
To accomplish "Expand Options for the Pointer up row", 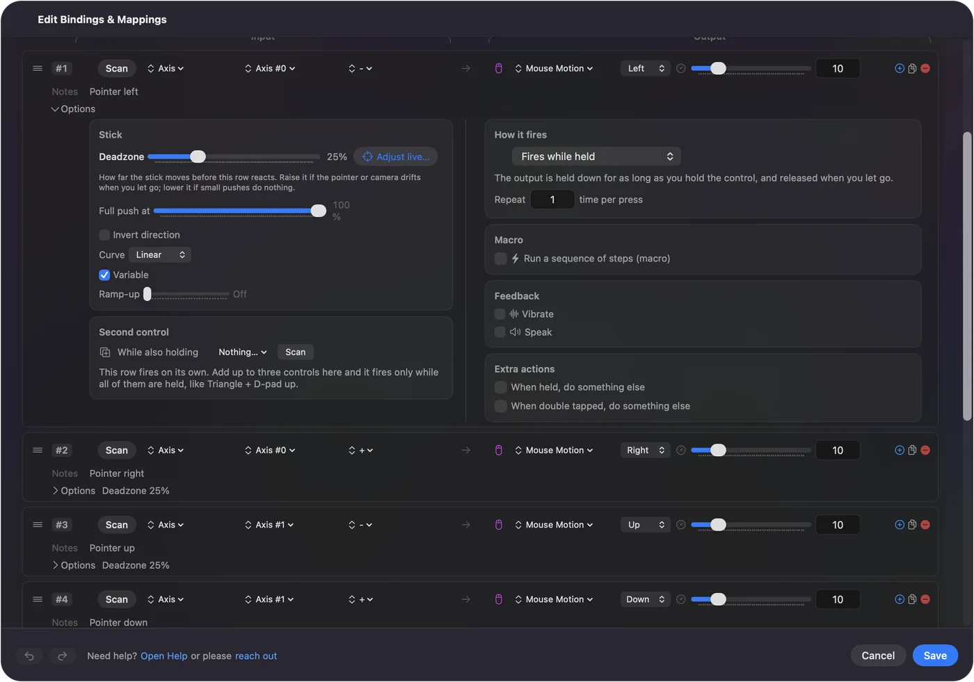I will [73, 565].
